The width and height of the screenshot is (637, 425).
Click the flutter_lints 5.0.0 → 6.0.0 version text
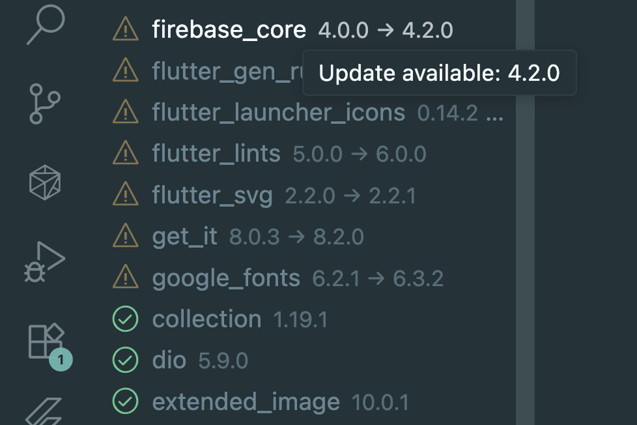point(360,154)
